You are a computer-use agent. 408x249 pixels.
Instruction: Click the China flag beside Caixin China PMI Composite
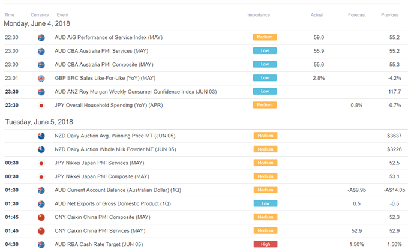click(41, 218)
